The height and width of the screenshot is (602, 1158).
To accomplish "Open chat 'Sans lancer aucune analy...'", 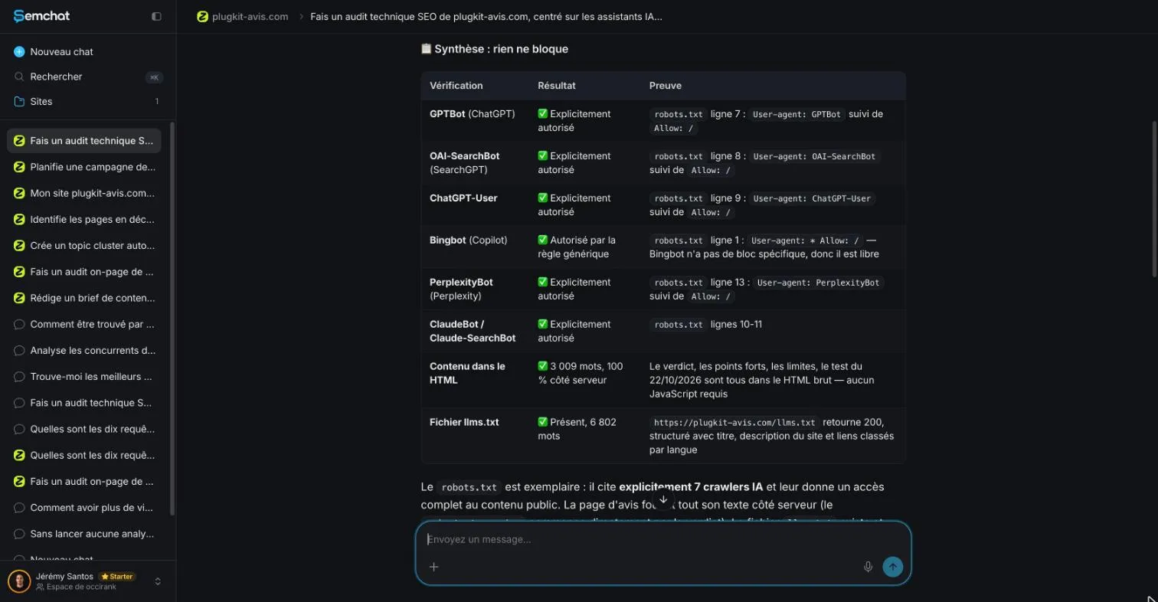I will coord(84,534).
